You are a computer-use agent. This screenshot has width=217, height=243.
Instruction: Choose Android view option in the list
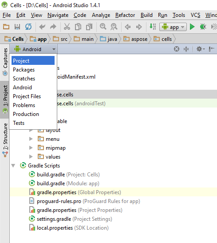tap(33, 88)
